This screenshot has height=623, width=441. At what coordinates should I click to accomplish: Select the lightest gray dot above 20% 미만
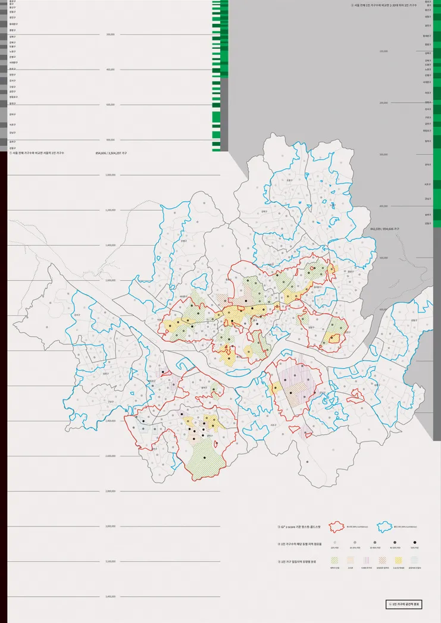335,542
